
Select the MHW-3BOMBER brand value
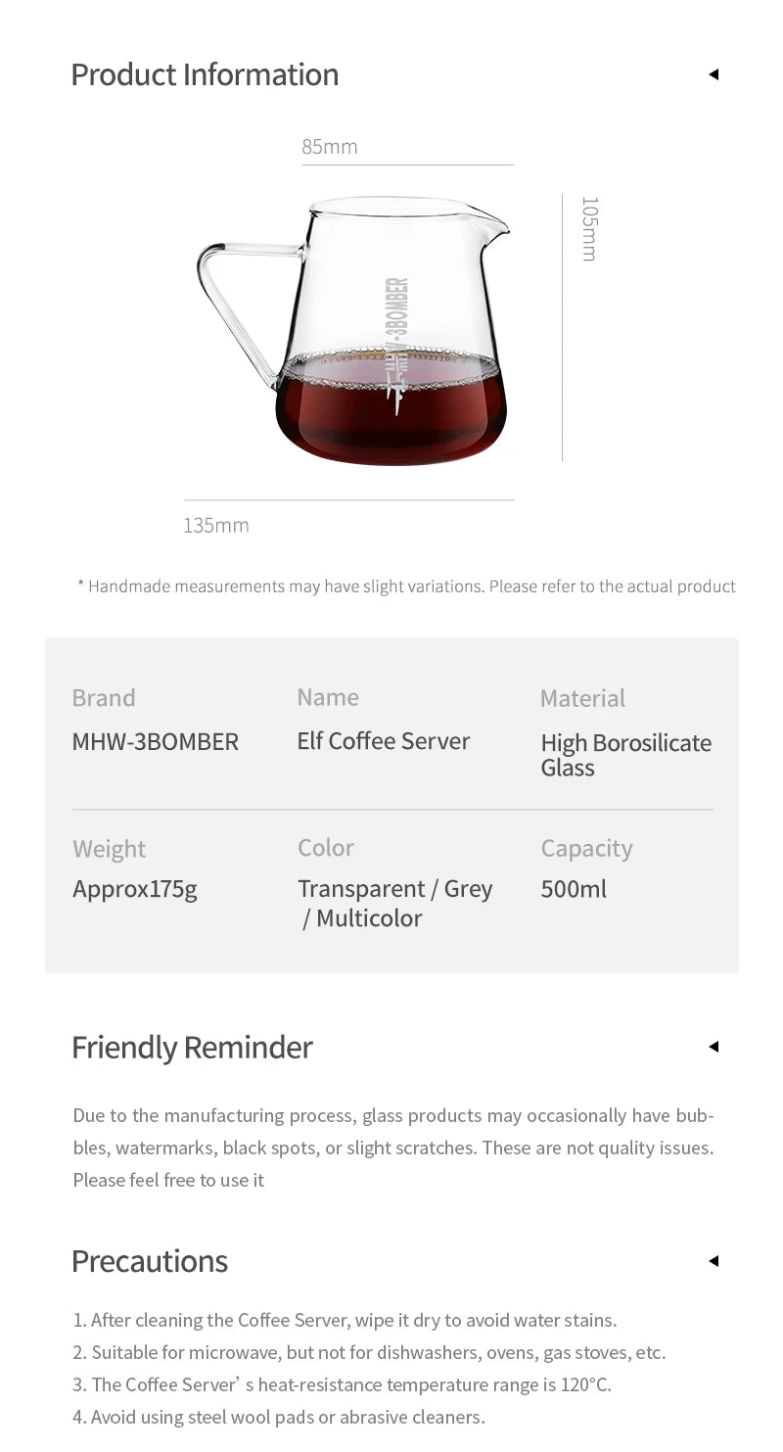point(155,742)
